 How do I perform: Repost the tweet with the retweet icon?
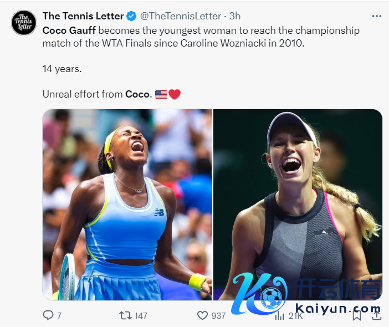point(125,315)
